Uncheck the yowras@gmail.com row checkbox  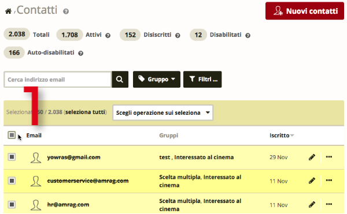pyautogui.click(x=12, y=157)
